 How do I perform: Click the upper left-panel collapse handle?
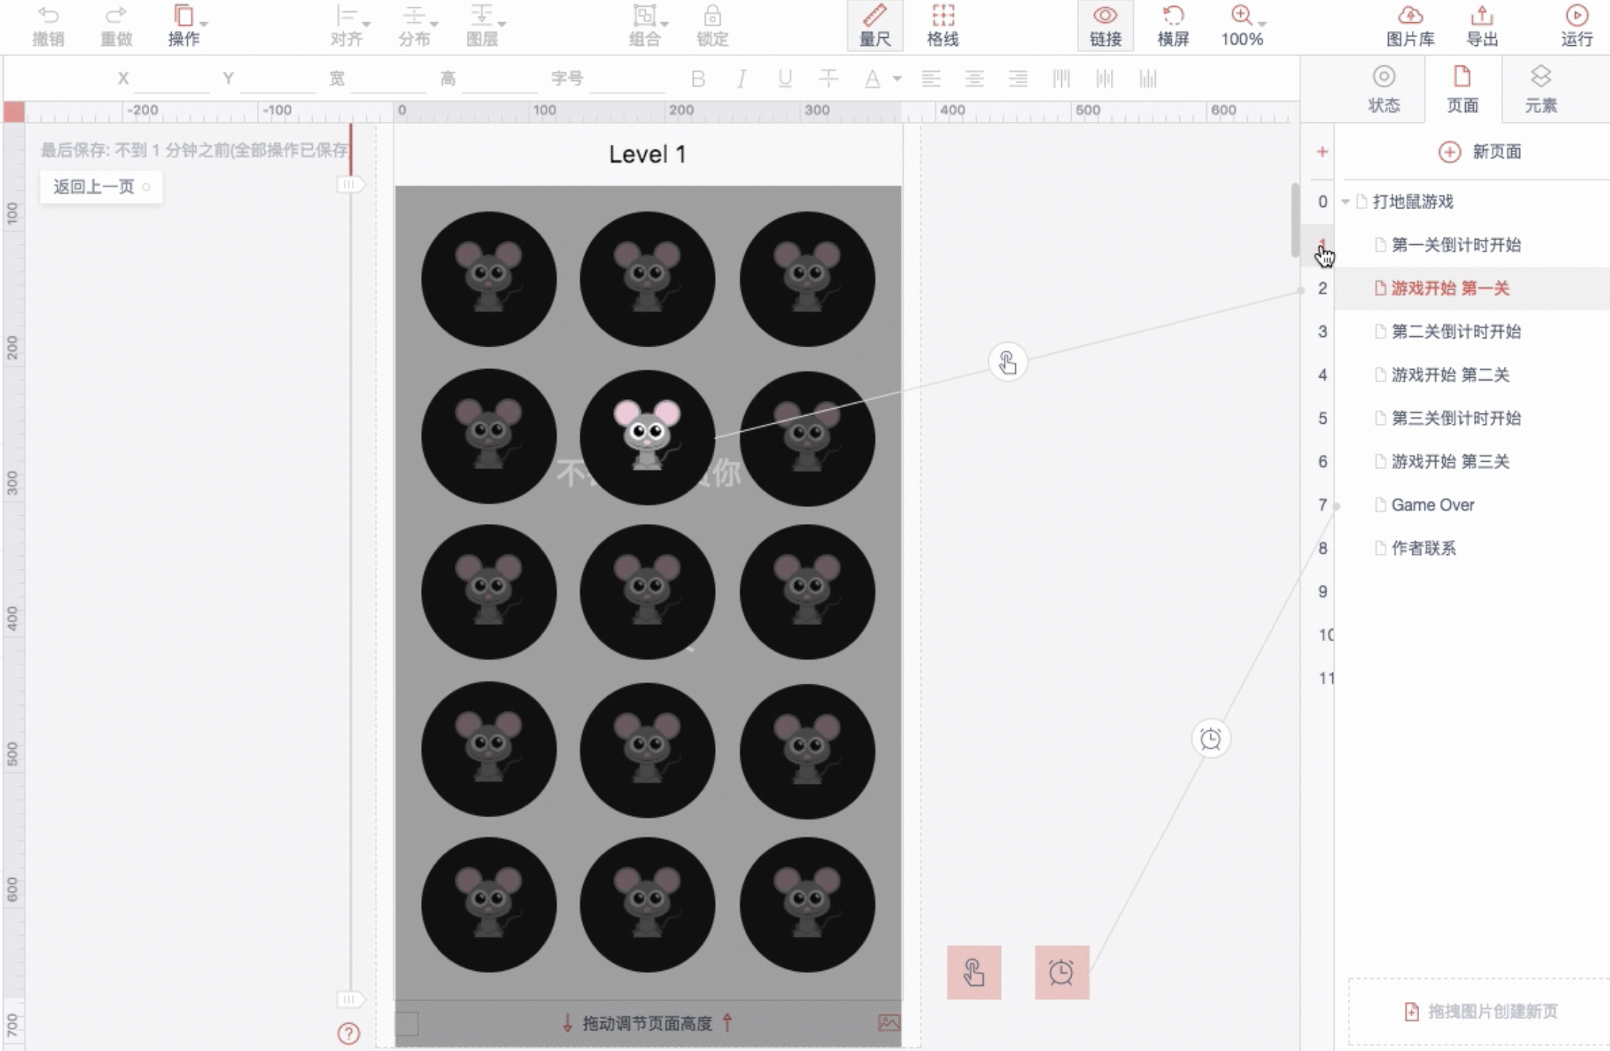point(350,184)
